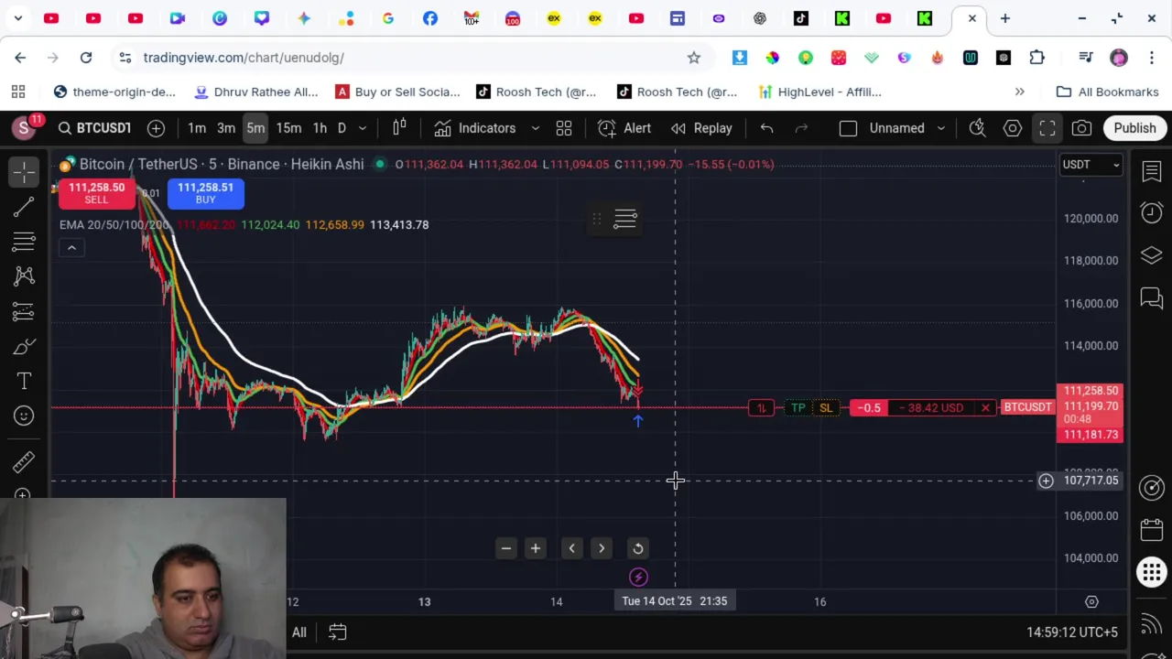Image resolution: width=1172 pixels, height=659 pixels.
Task: Open the layout grid selector
Action: (564, 128)
